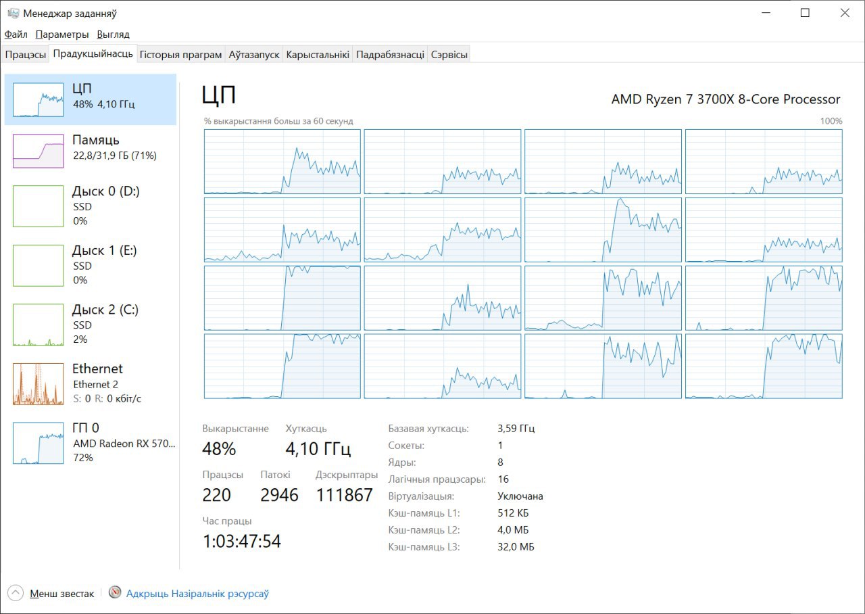Select the ЦП mini graph thumbnail in sidebar
This screenshot has height=614, width=865.
click(x=38, y=100)
